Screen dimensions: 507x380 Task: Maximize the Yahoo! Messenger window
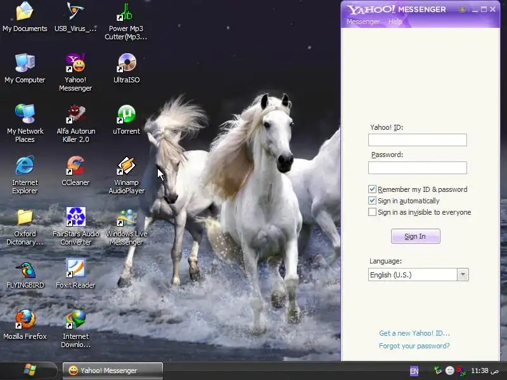(x=484, y=9)
